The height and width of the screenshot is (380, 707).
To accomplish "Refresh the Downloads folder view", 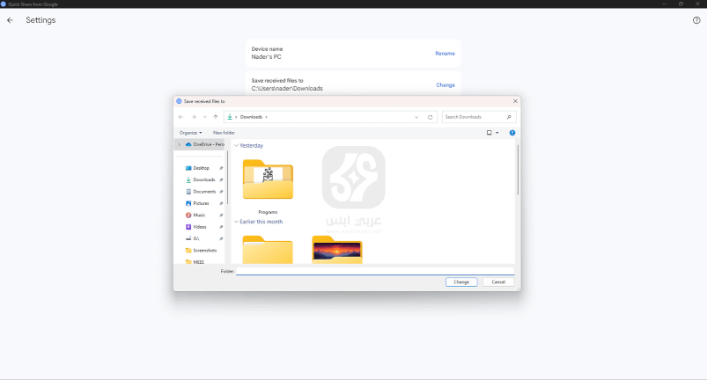I will tap(430, 116).
